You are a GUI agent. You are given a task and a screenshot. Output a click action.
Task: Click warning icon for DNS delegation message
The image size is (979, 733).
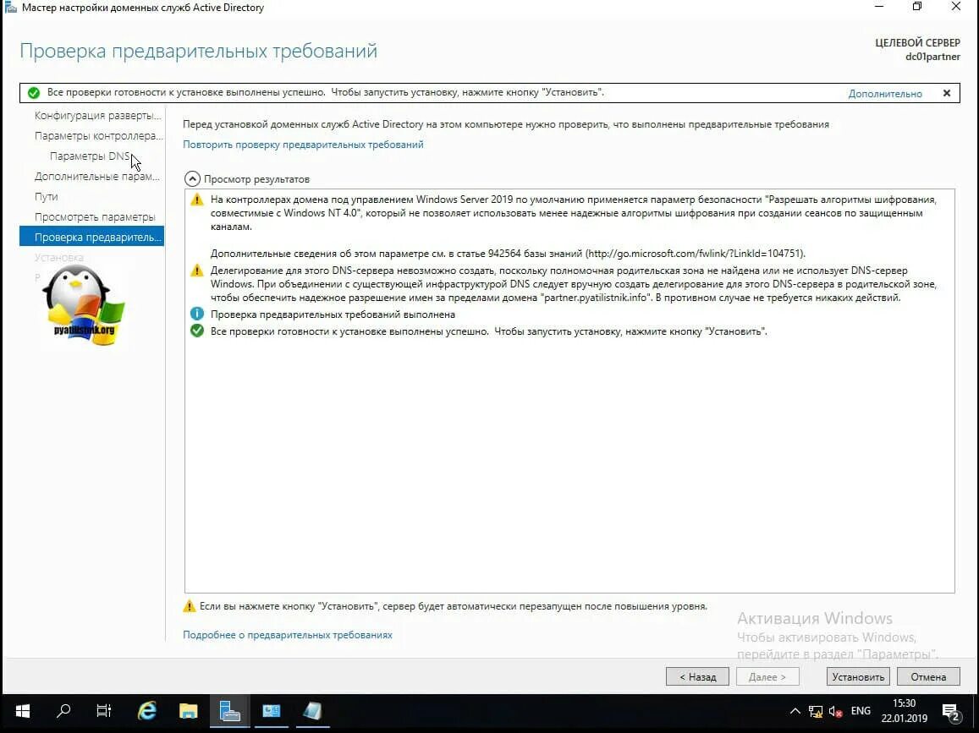(x=196, y=270)
